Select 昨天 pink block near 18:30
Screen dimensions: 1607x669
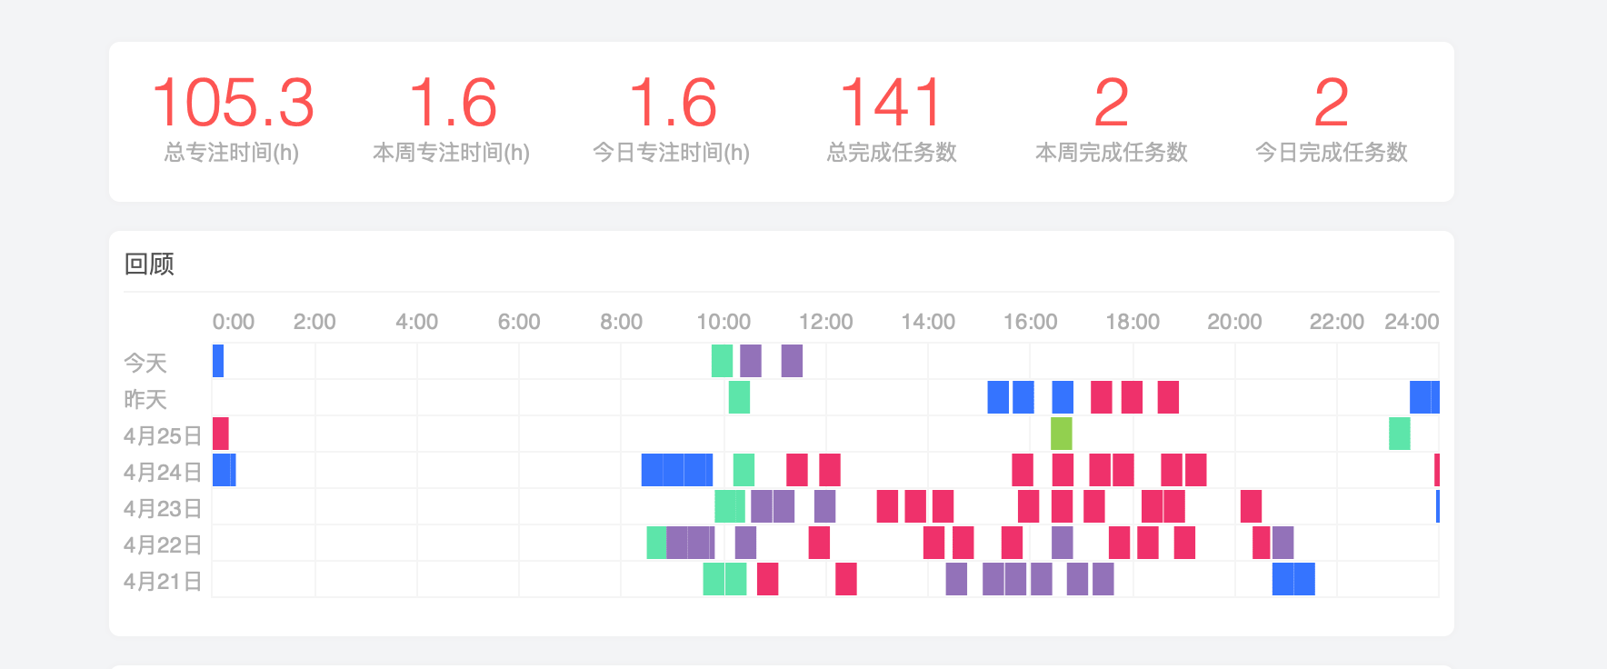(x=1168, y=397)
